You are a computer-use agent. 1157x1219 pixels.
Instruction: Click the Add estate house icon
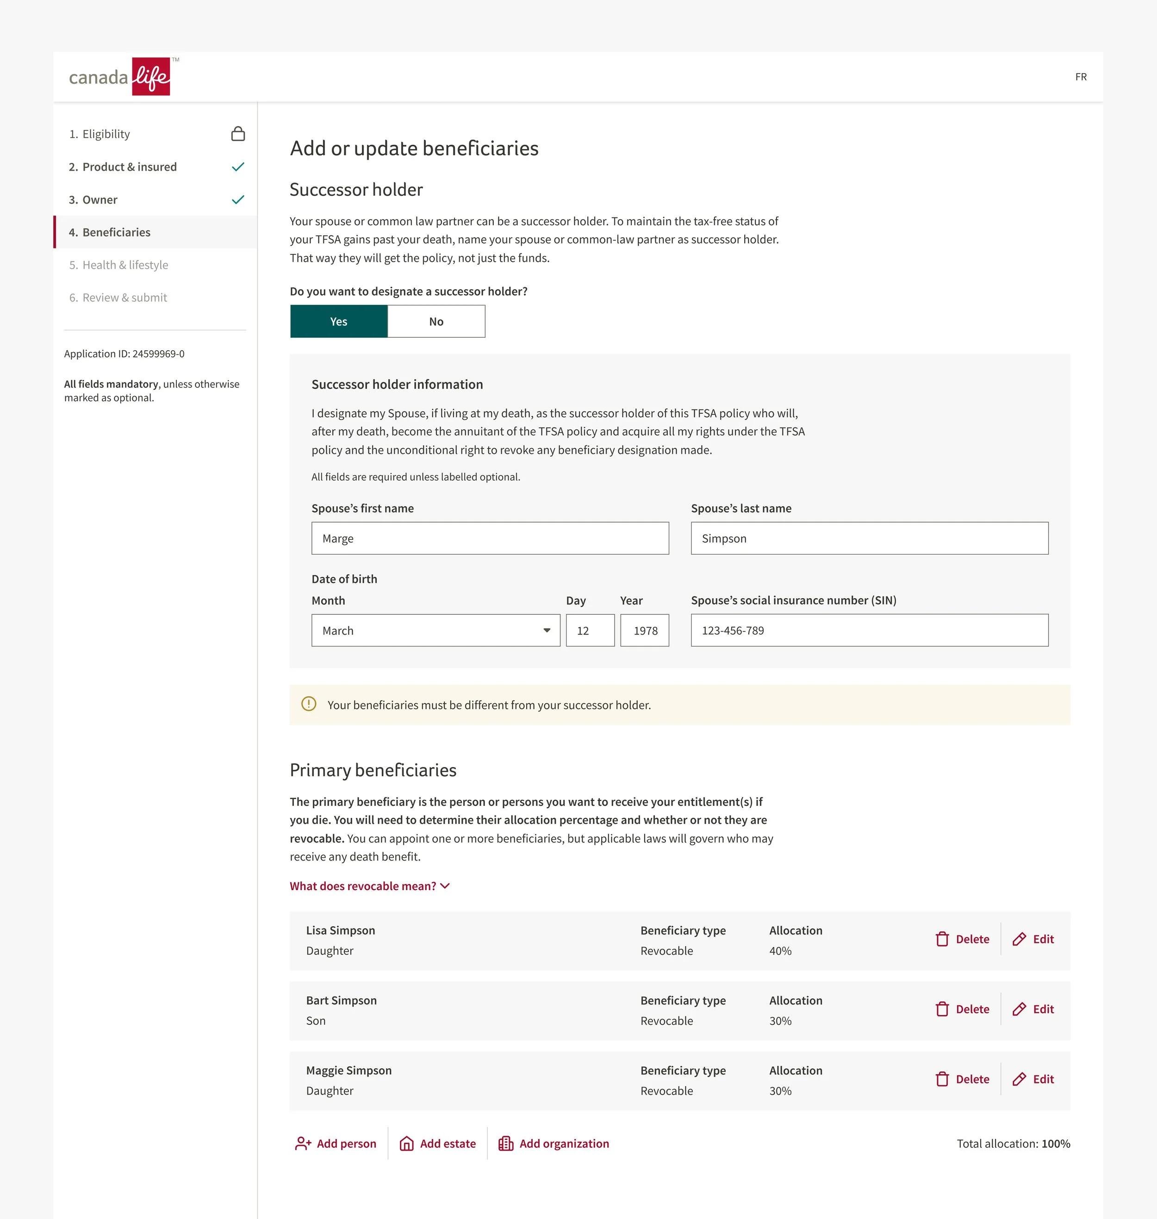[x=406, y=1143]
